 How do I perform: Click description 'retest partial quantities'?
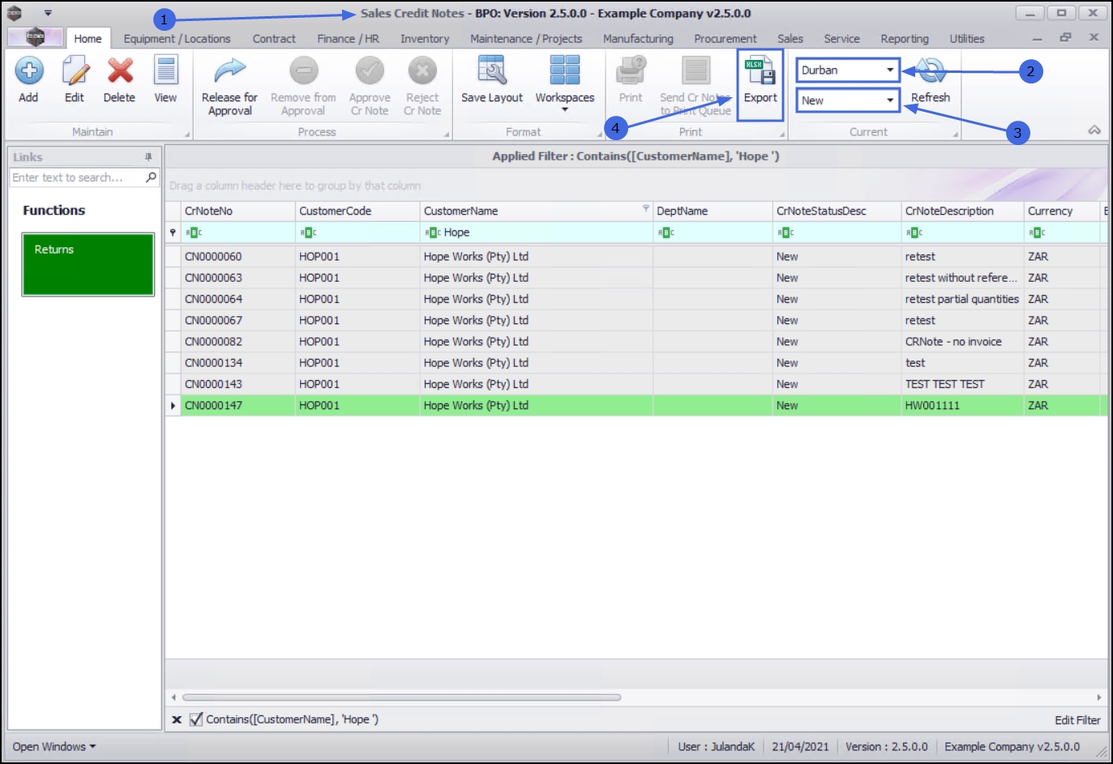point(961,299)
